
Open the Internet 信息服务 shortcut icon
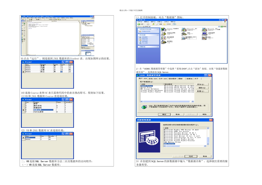[x=164, y=30]
